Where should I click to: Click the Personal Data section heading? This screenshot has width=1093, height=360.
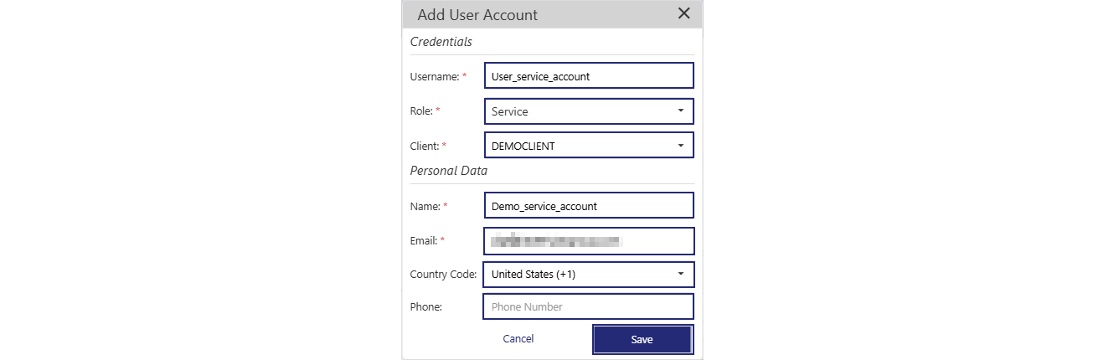pos(448,171)
